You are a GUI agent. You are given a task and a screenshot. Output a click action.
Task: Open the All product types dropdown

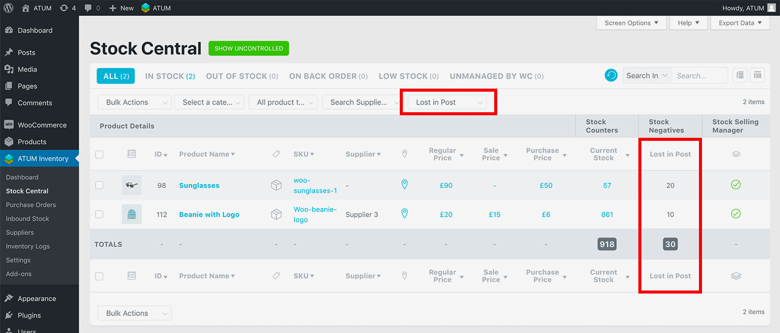pos(283,102)
